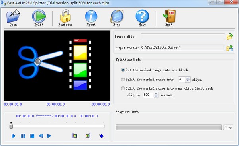Start splitting with the Split toolbar icon
This screenshot has height=146, width=239.
[39, 18]
